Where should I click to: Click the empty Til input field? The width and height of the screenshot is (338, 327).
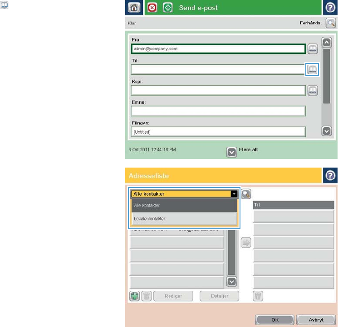(x=218, y=69)
